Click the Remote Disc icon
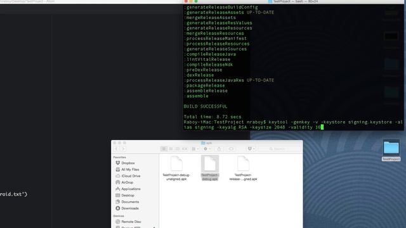 click(118, 222)
